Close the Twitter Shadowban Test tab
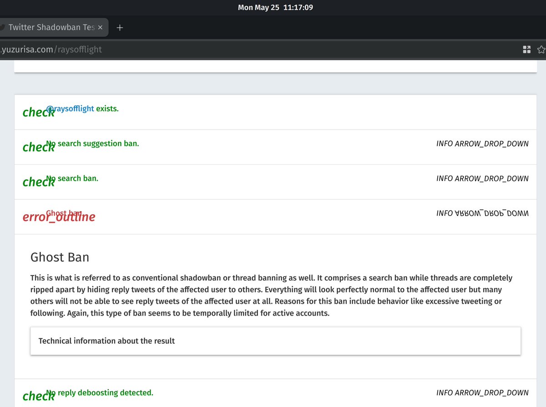This screenshot has width=546, height=407. (x=101, y=28)
